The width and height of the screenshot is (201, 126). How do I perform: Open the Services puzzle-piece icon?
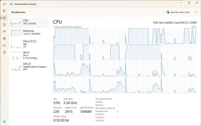[4, 52]
